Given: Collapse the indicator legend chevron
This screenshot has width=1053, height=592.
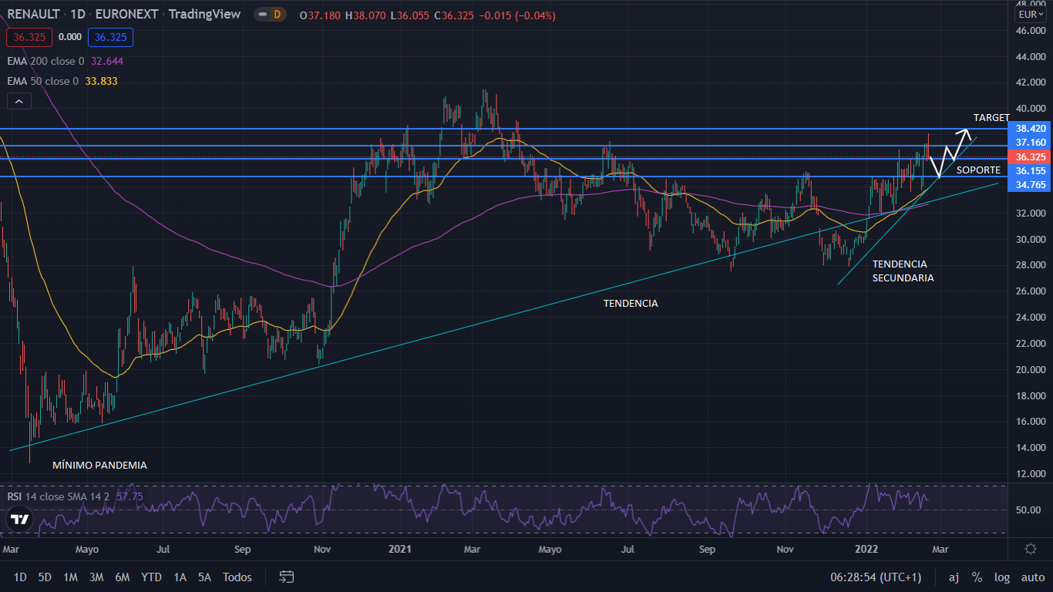Looking at the screenshot, I should coord(19,101).
